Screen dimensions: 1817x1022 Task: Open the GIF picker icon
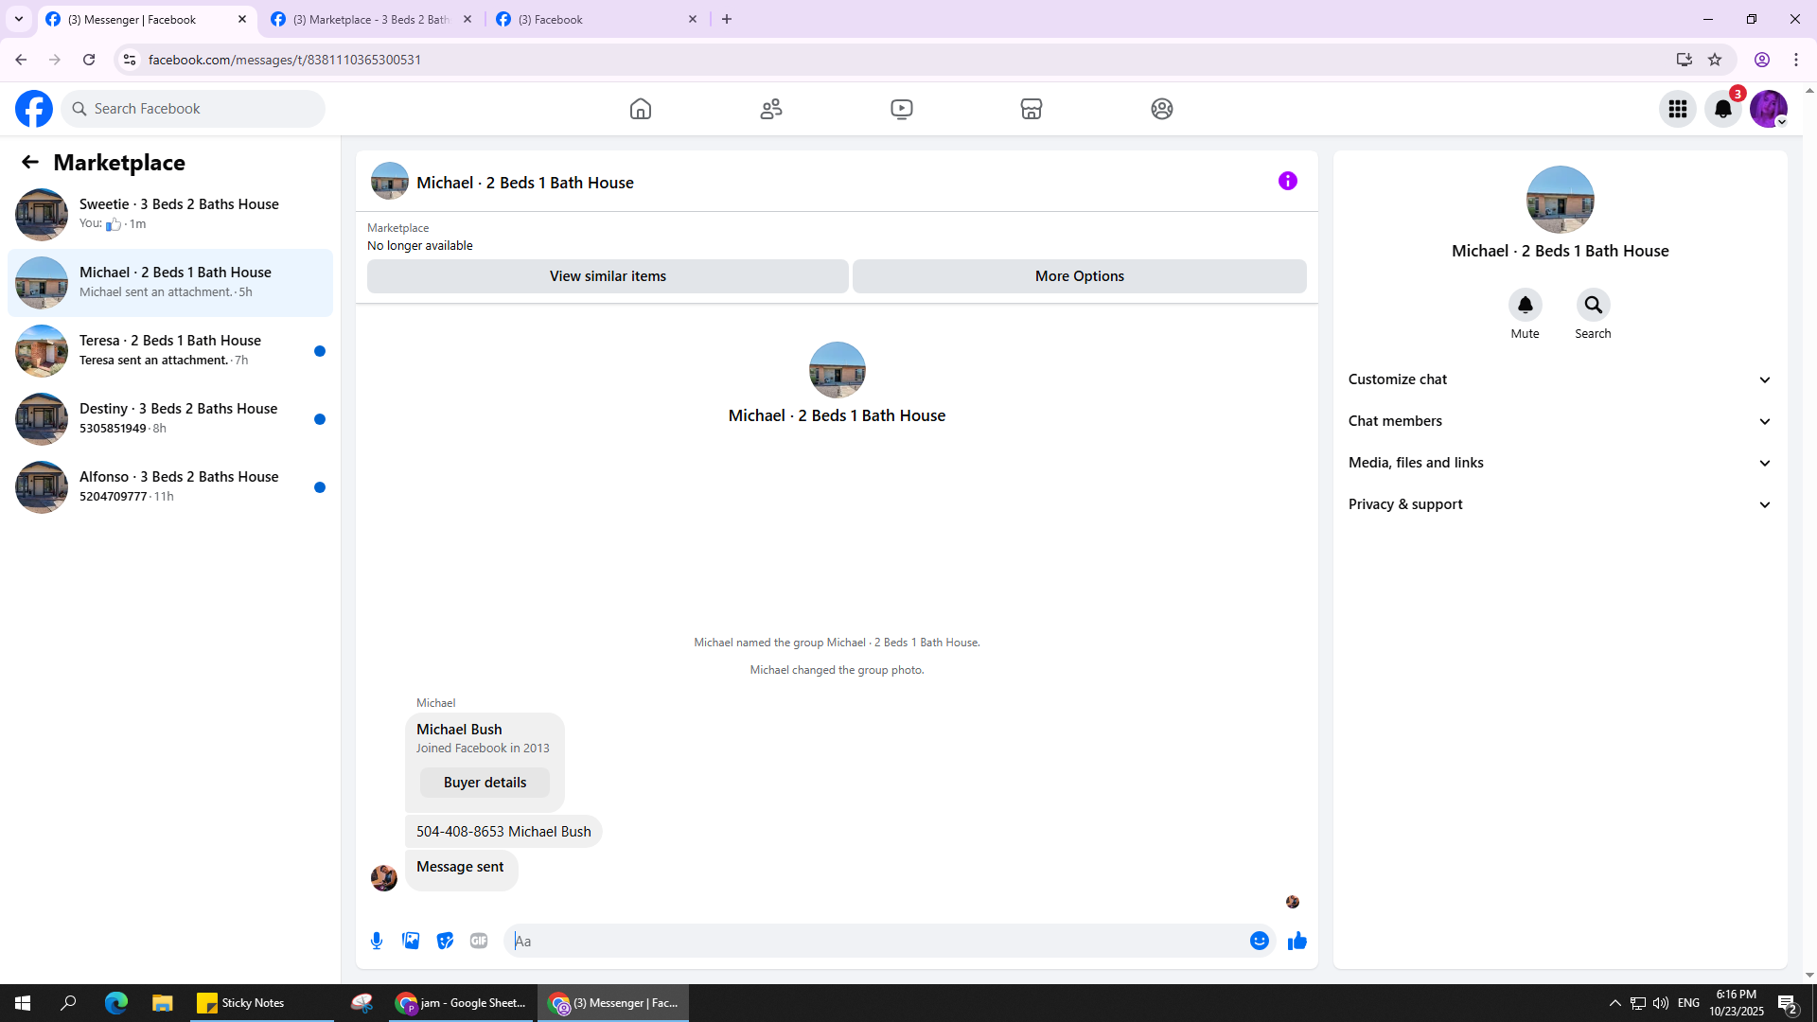[479, 941]
